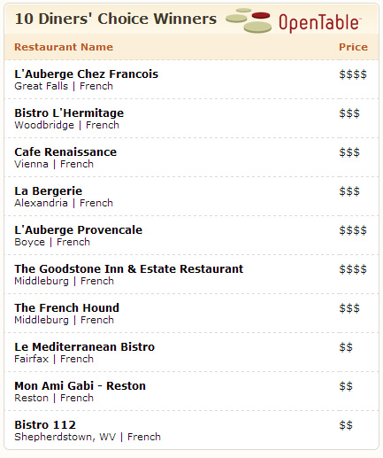
Task: Open Mon Ami Gabi - Reston link
Action: (x=80, y=386)
